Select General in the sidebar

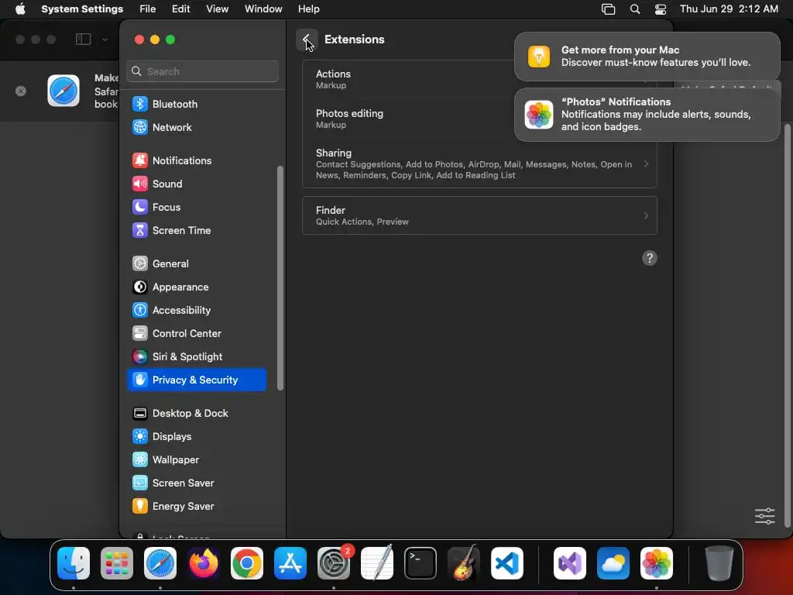pyautogui.click(x=197, y=263)
